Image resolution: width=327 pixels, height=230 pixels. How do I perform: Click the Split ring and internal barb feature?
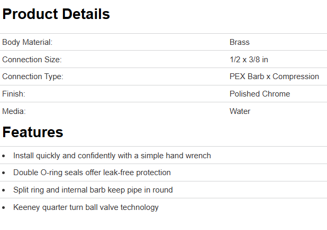93,190
